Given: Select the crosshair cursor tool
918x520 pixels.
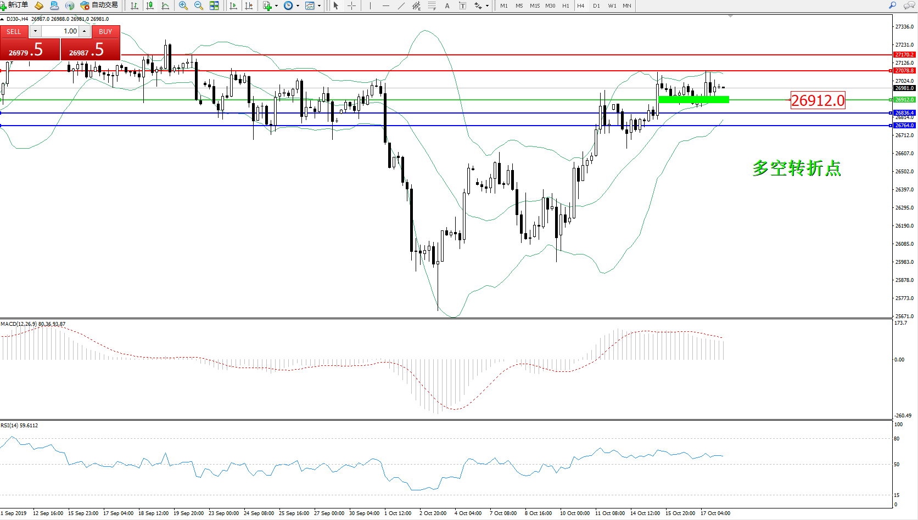Looking at the screenshot, I should pos(351,5).
